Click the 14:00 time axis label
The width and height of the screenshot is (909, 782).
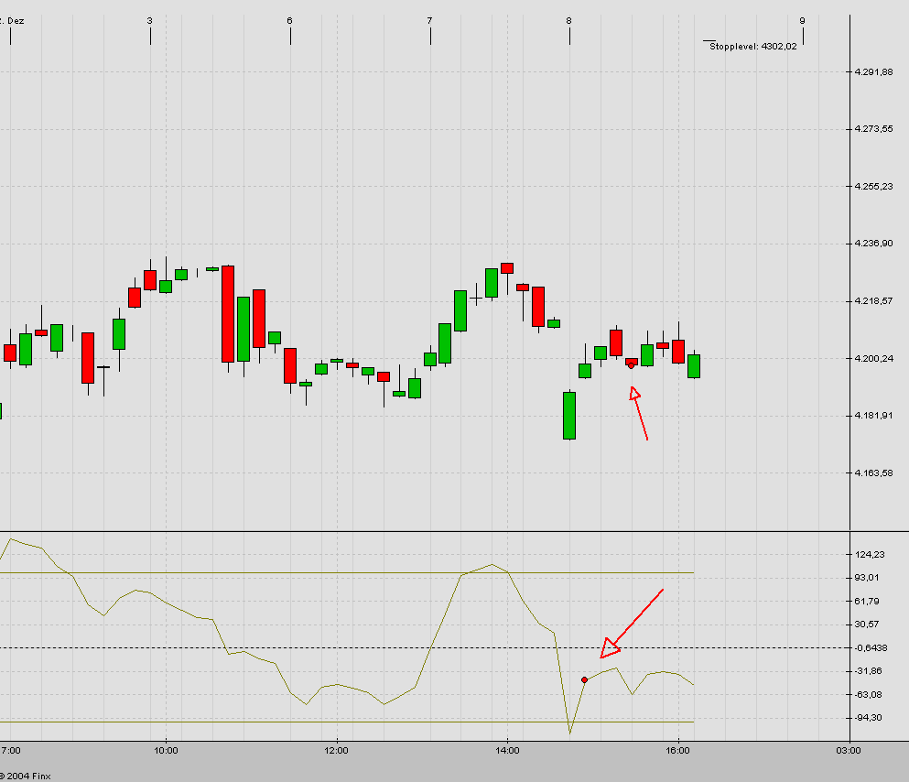[507, 751]
